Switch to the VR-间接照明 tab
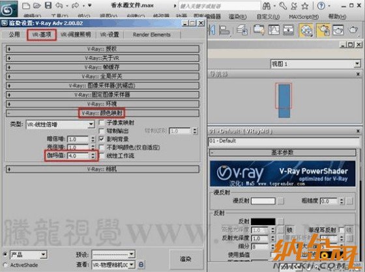Screen dimensions: 365x272 pyautogui.click(x=76, y=35)
